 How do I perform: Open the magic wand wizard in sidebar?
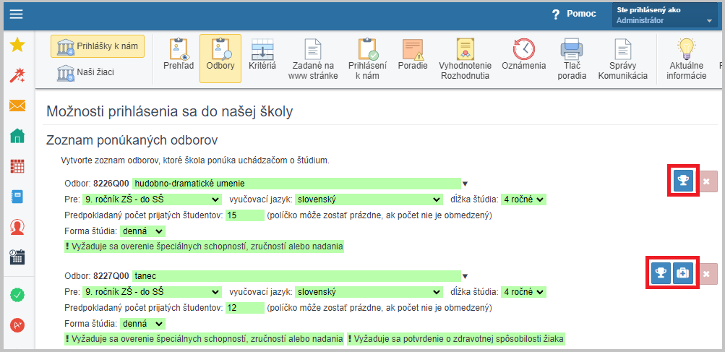pyautogui.click(x=17, y=75)
